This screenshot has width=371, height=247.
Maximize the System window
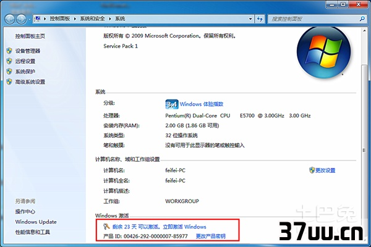click(343, 4)
